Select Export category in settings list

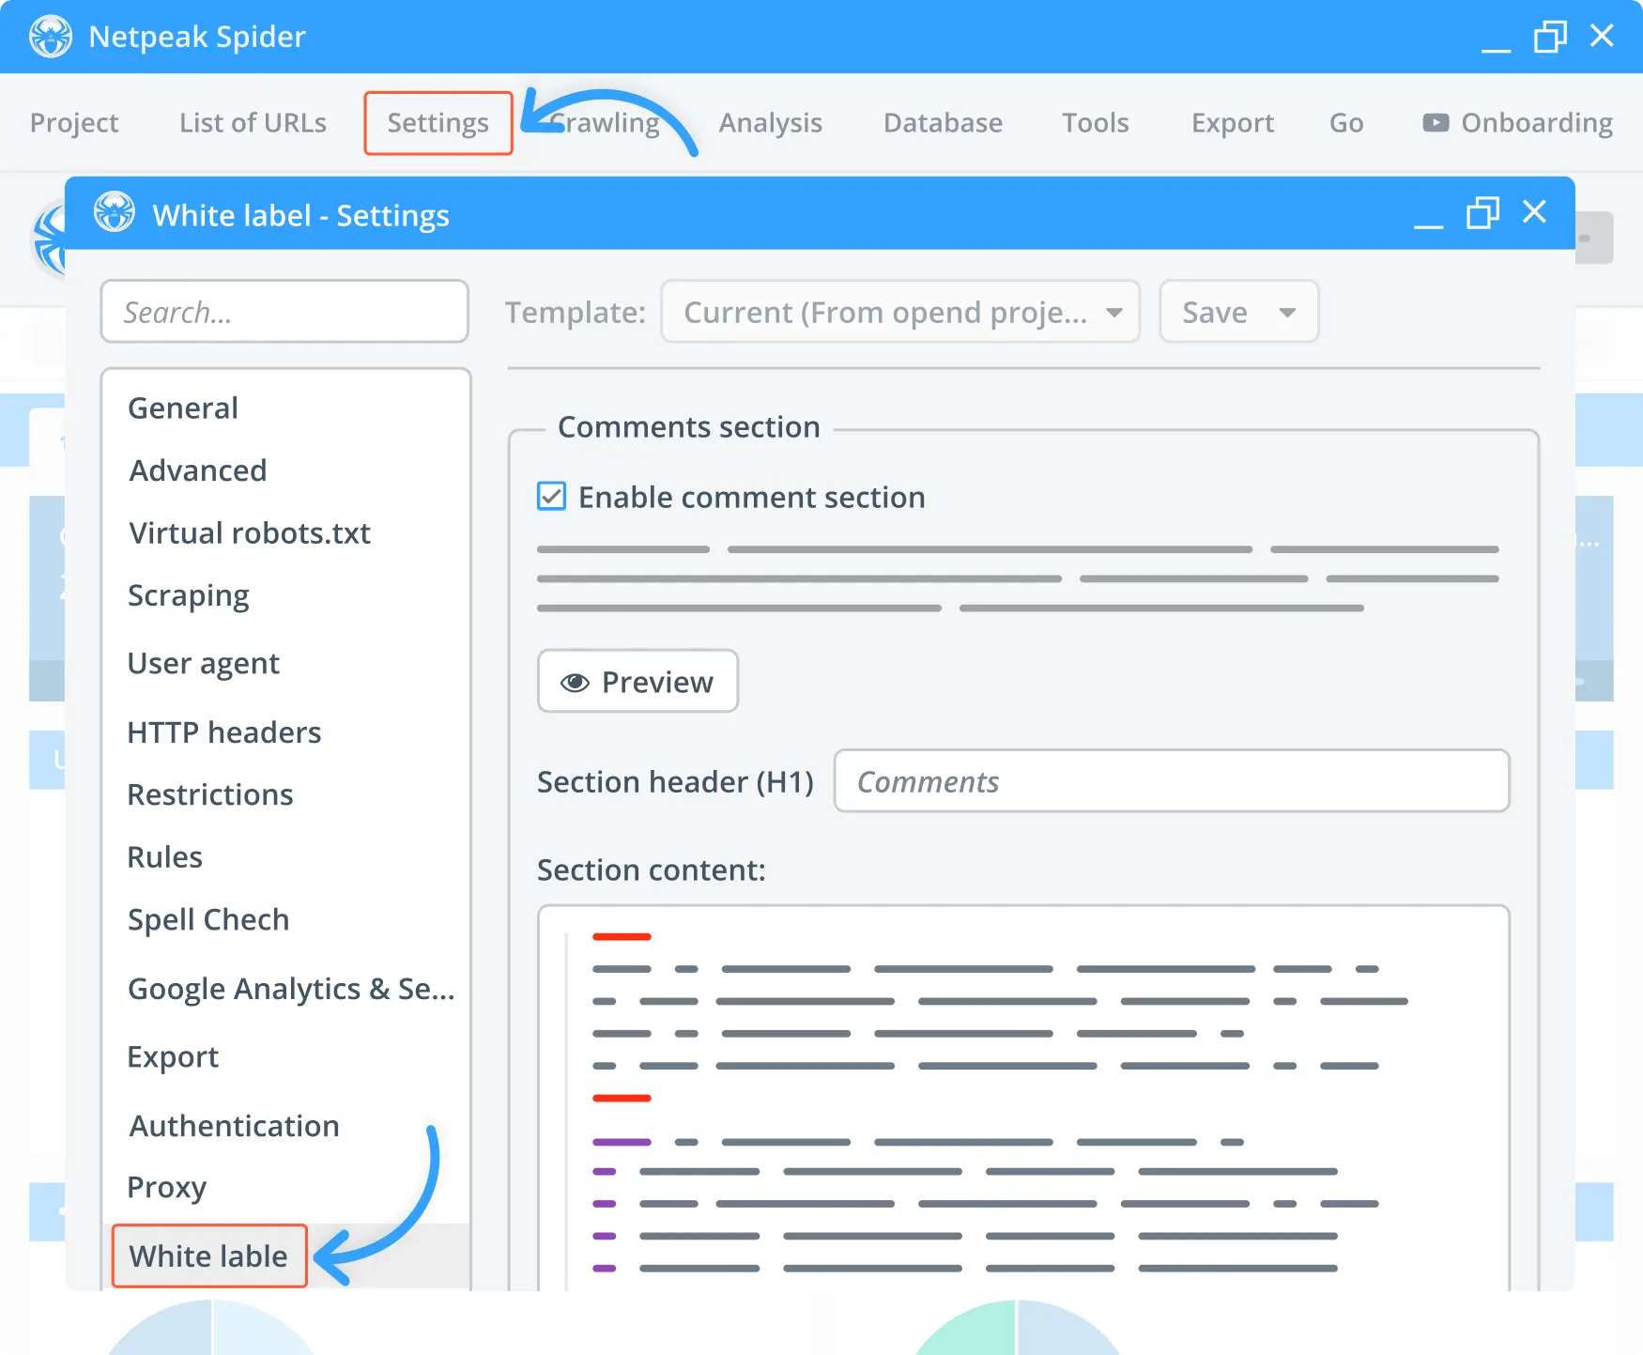(x=173, y=1057)
